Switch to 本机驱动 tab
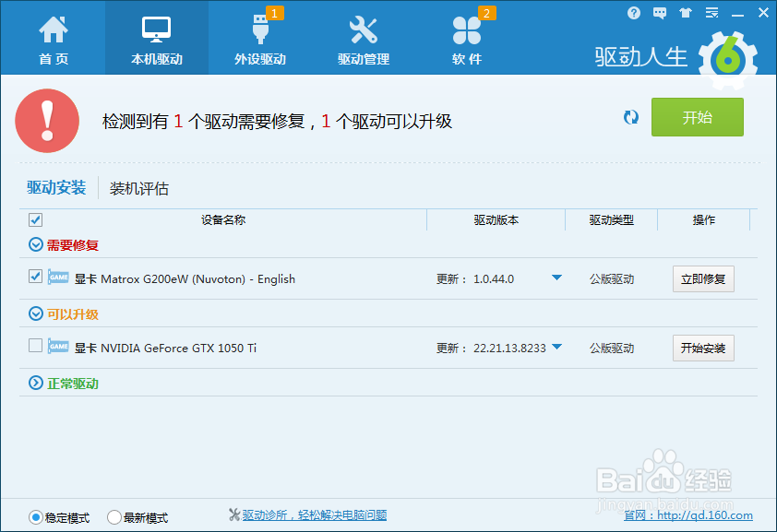Viewport: 777px width, 532px height. pyautogui.click(x=157, y=40)
